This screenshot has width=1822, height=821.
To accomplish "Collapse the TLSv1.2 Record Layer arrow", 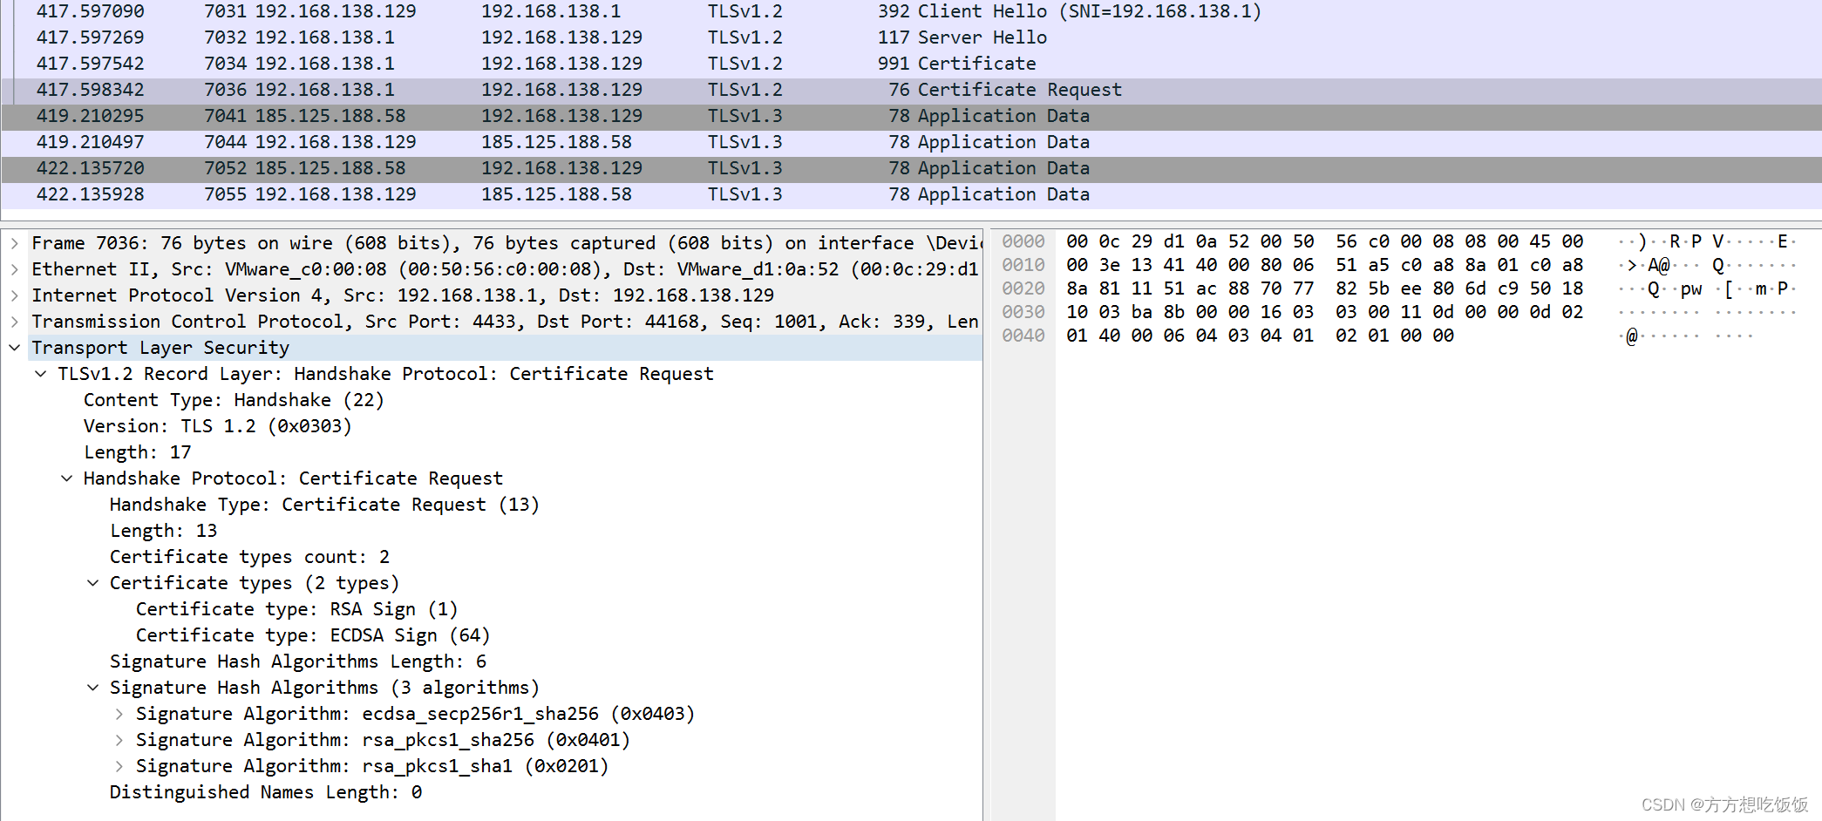I will [41, 374].
